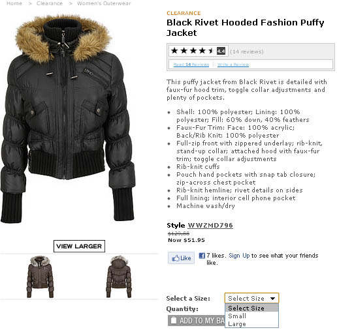Screen dimensions: 337x330
Task: Click the Facebook logo icon beside likes
Action: click(x=202, y=256)
